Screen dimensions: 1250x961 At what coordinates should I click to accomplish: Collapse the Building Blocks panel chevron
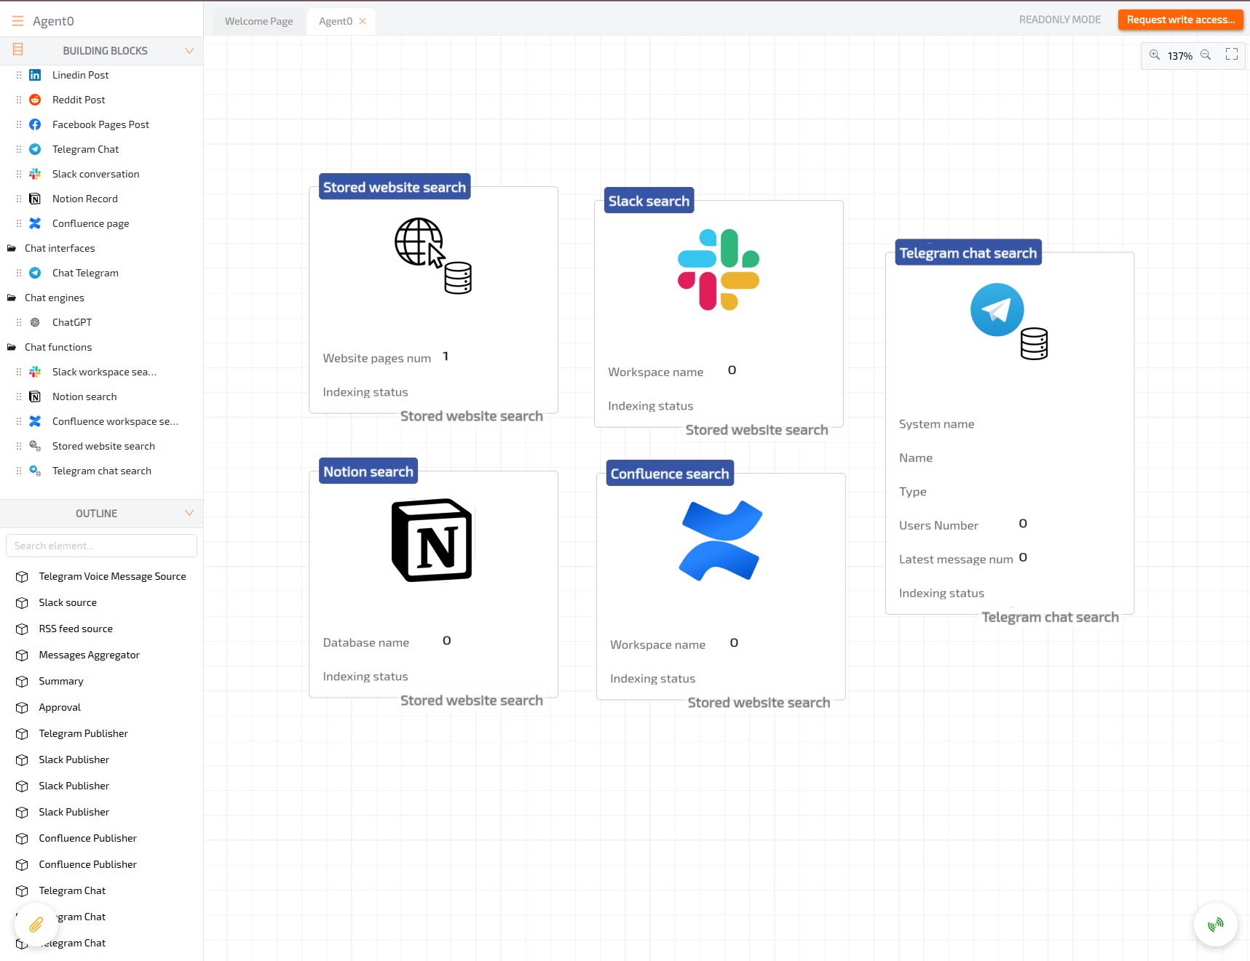pos(189,51)
